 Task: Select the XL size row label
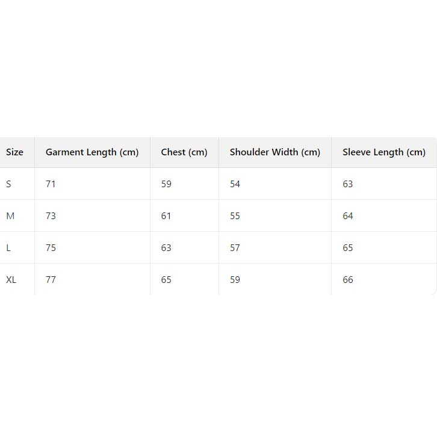pos(11,280)
